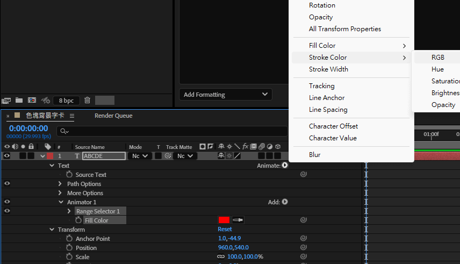Expand the Range Selector 1 property
The width and height of the screenshot is (460, 264).
click(69, 211)
